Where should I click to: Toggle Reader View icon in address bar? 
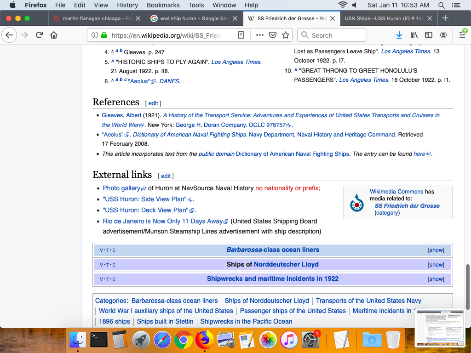click(241, 35)
